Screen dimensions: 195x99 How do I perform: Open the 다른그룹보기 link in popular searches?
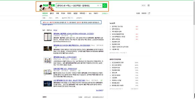(x=134, y=89)
